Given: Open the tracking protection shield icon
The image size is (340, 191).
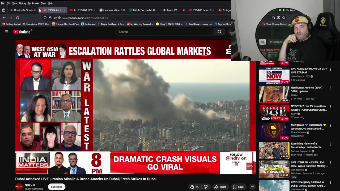Looking at the screenshot, I should [x=45, y=18].
